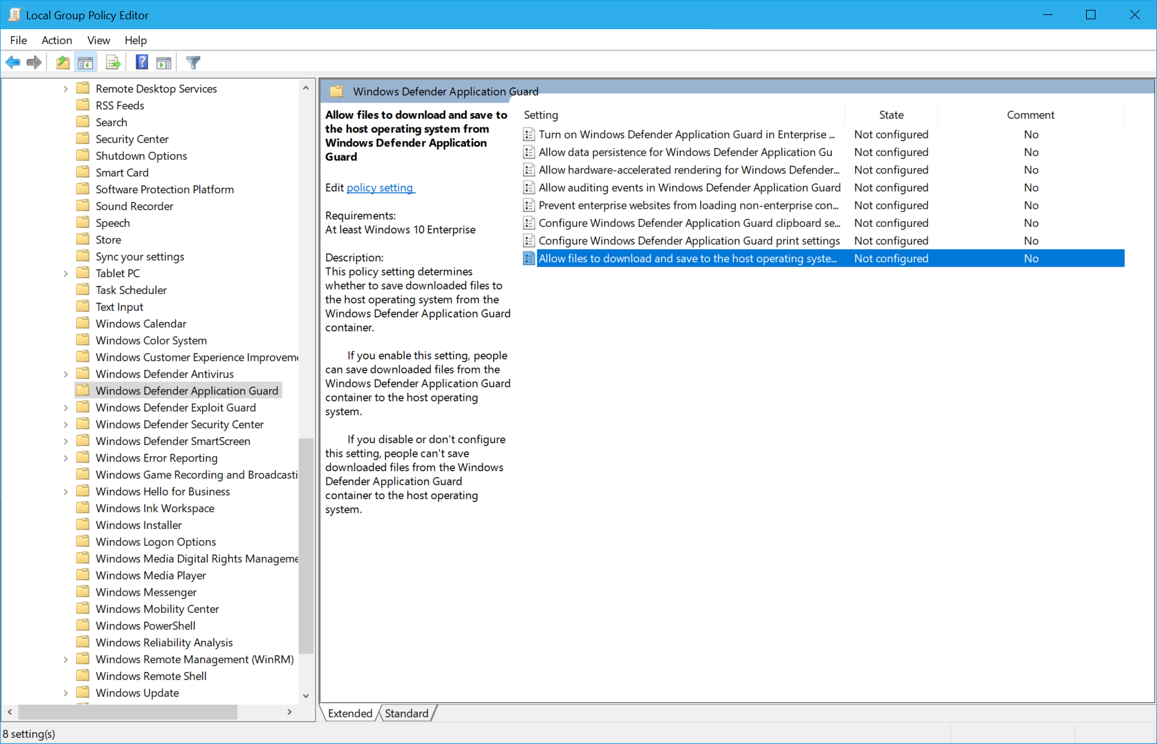Viewport: 1157px width, 744px height.
Task: Click the policy icon beside Turn on Windows Defender
Action: click(528, 134)
